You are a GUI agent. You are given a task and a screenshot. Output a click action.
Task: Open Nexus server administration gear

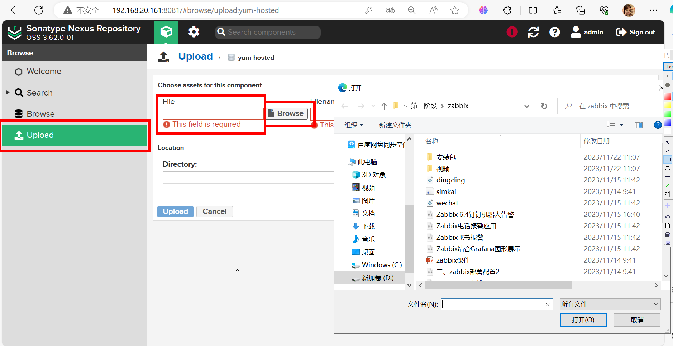(x=194, y=32)
